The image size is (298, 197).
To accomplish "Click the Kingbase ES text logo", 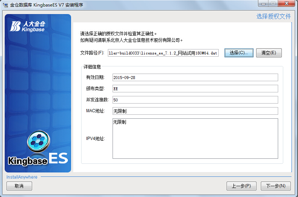I will pyautogui.click(x=38, y=159).
